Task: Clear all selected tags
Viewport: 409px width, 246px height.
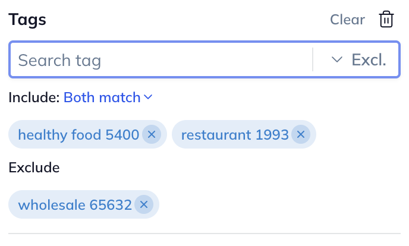Action: pyautogui.click(x=347, y=20)
